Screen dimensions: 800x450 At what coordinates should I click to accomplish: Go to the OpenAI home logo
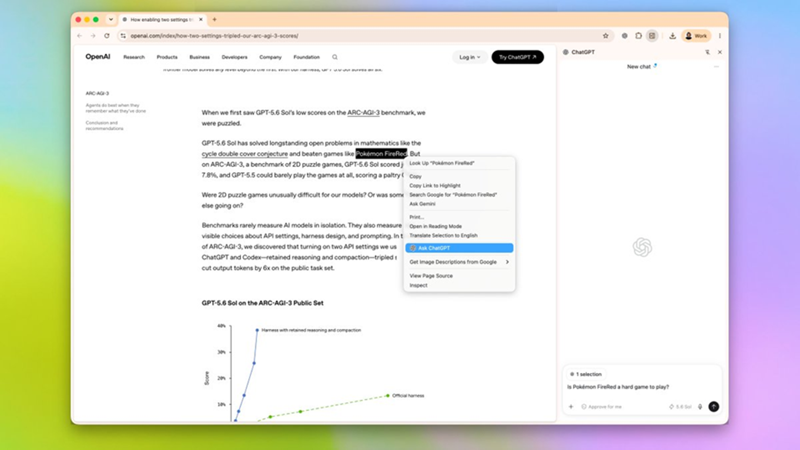(x=98, y=57)
